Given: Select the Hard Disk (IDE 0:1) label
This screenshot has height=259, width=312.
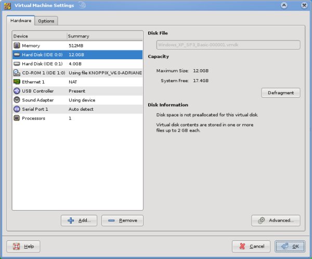Looking at the screenshot, I should (42, 63).
